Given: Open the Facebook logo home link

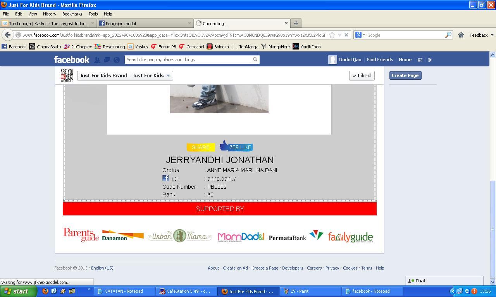Looking at the screenshot, I should pos(72,60).
